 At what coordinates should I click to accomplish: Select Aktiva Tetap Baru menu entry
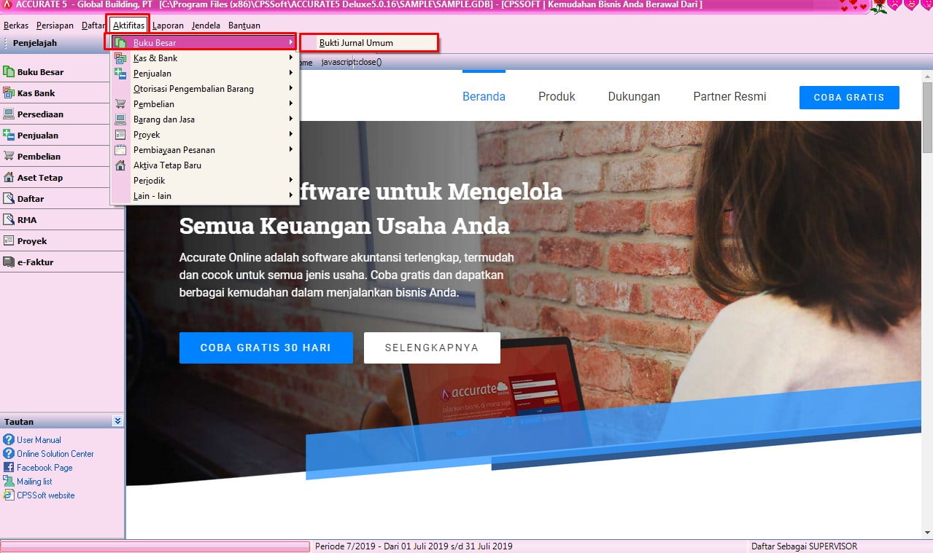[x=167, y=165]
